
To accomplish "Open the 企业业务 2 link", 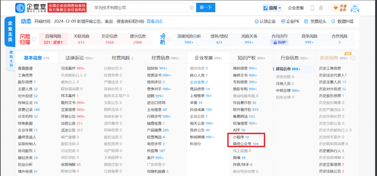I will (x=199, y=82).
